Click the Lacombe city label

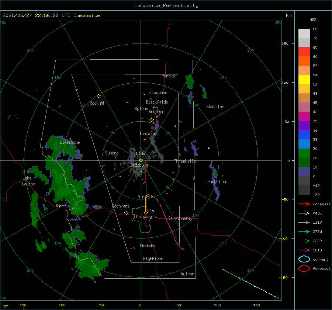click(159, 93)
